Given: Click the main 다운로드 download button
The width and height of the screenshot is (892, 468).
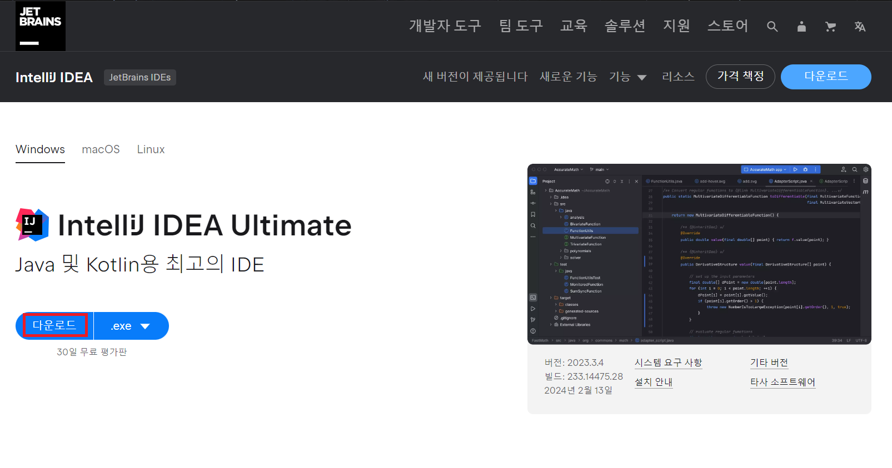Looking at the screenshot, I should coord(54,325).
